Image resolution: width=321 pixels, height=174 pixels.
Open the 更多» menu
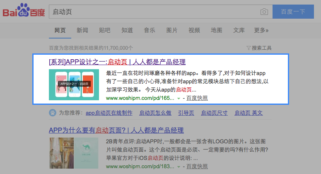[x=261, y=30]
